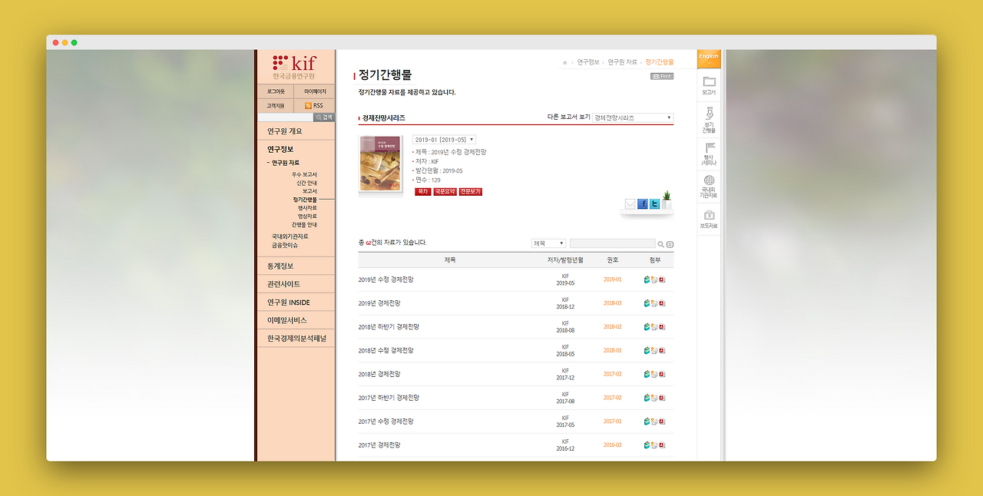Click issue number 2017-02
Viewport: 983px width, 496px height.
(612, 398)
